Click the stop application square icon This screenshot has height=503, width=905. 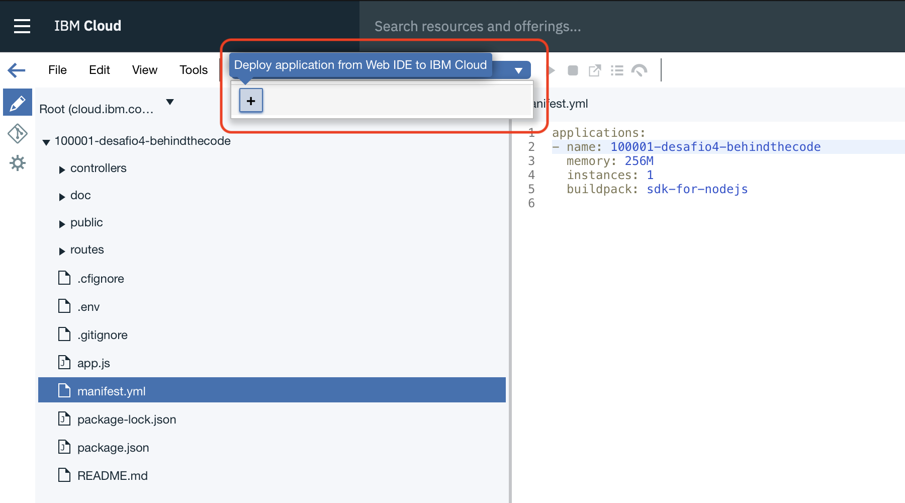573,70
